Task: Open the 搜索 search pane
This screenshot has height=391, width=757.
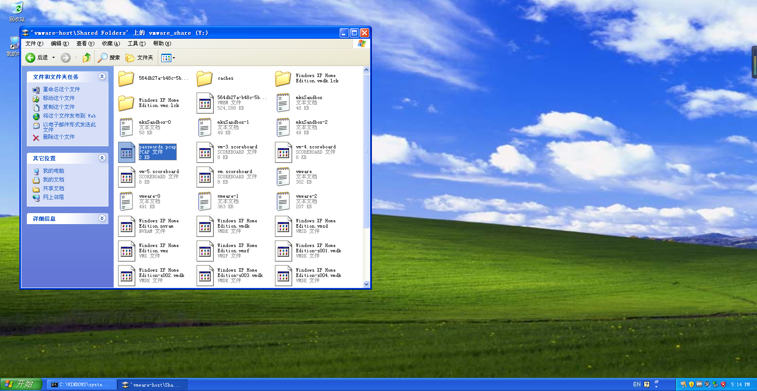Action: point(109,58)
